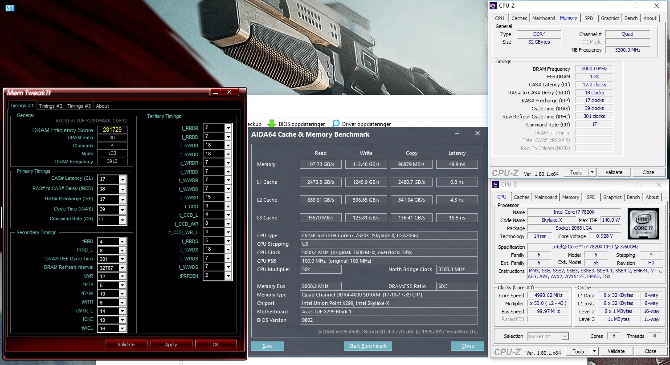
Task: Open Bench tab in lower CPU-Z window
Action: pos(633,197)
